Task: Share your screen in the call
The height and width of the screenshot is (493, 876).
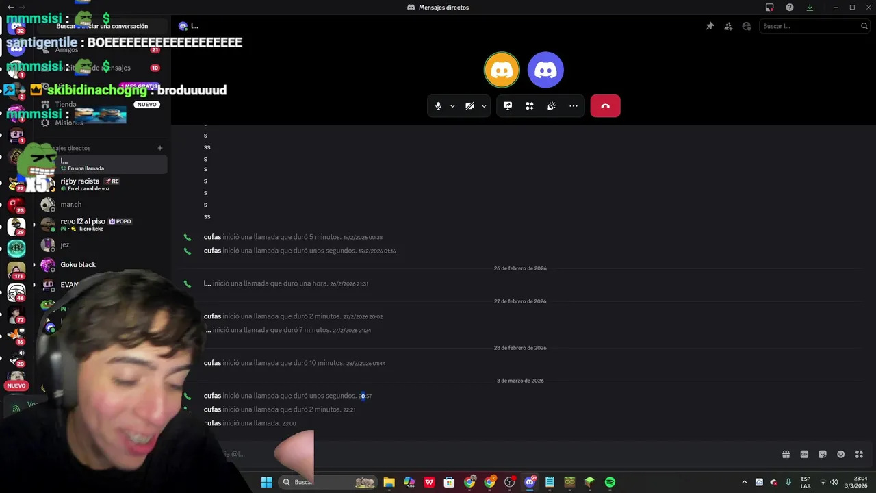Action: coord(508,106)
